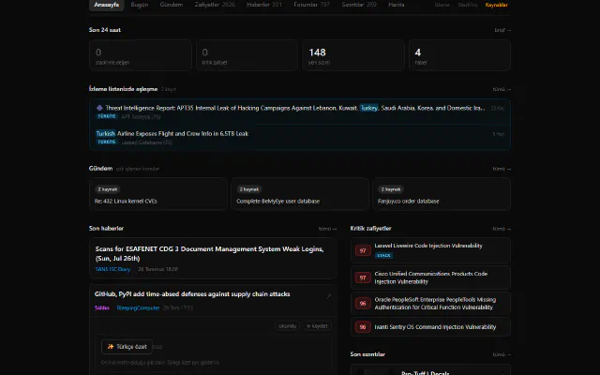Screen dimensions: 600x375
Task: Click the sparkle icon on Türkçe özet
Action: 111,347
